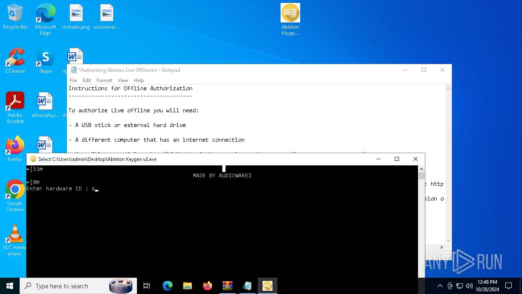Open Notepad's Edit menu
This screenshot has height=294, width=522.
point(87,80)
